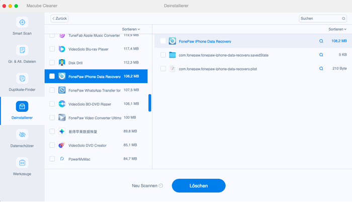Switch to Gr. & Alt. Dateien label
Screen dimensions: 352x202
pos(22,61)
